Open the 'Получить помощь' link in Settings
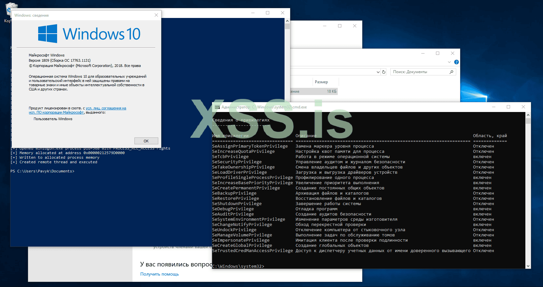The width and height of the screenshot is (543, 287). pyautogui.click(x=160, y=274)
